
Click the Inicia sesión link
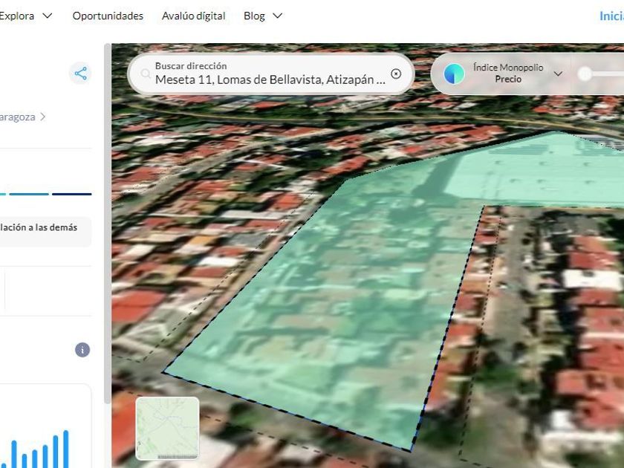point(611,16)
